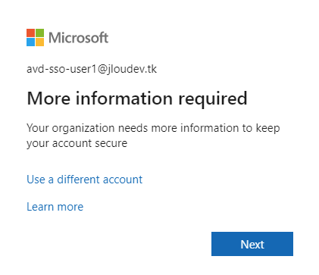Click the your account secure text line
This screenshot has width=319, height=275.
pos(77,143)
